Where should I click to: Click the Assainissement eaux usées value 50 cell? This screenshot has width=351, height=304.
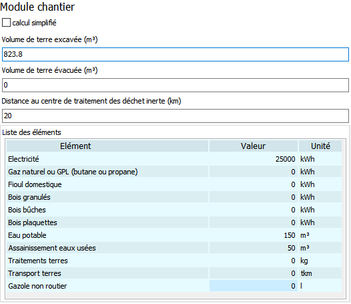tap(254, 248)
